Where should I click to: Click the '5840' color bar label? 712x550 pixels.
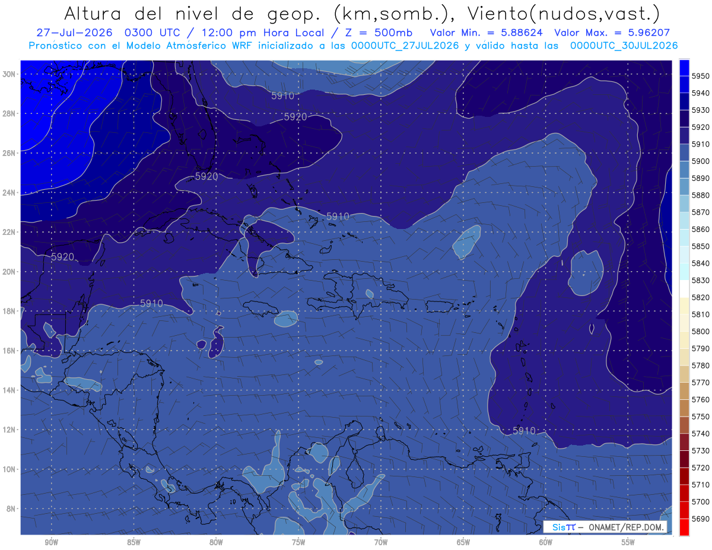point(701,263)
